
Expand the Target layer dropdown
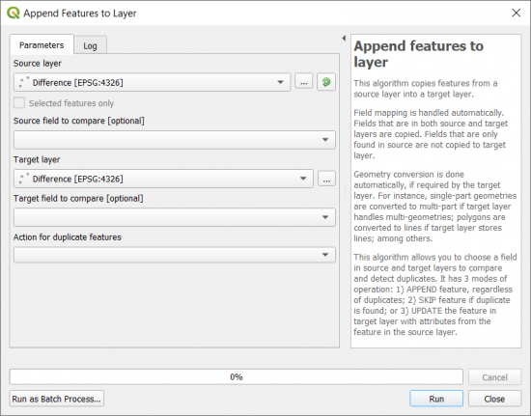(x=163, y=179)
